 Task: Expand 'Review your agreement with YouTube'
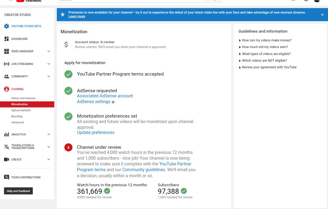click(268, 67)
